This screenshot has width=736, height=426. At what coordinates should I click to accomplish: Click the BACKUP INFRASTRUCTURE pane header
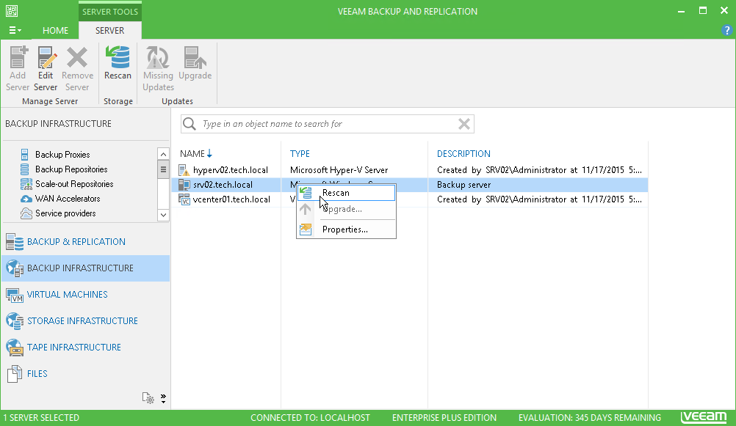coord(58,124)
